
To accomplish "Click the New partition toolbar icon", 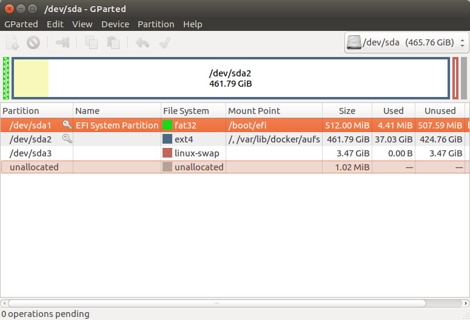I will (x=13, y=42).
